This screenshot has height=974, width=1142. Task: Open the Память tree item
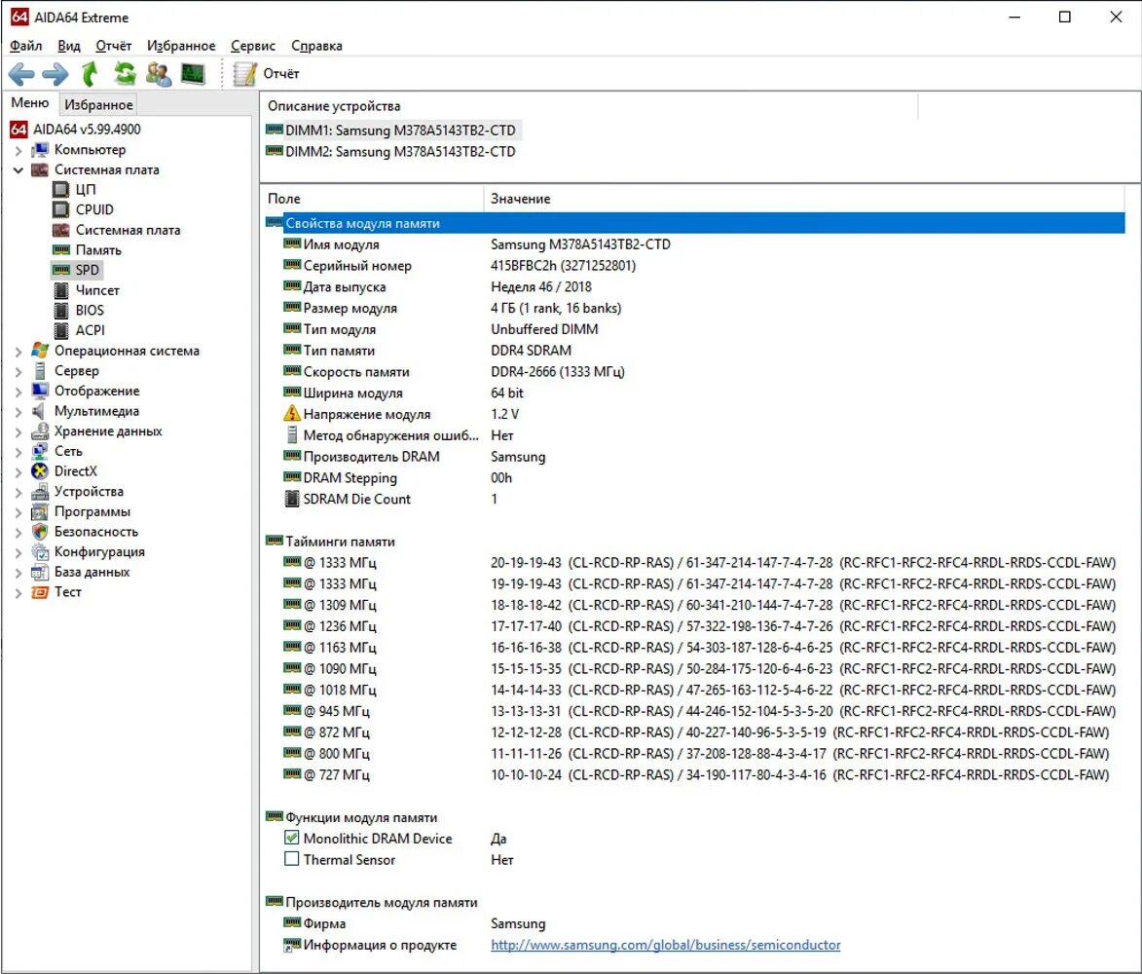98,250
